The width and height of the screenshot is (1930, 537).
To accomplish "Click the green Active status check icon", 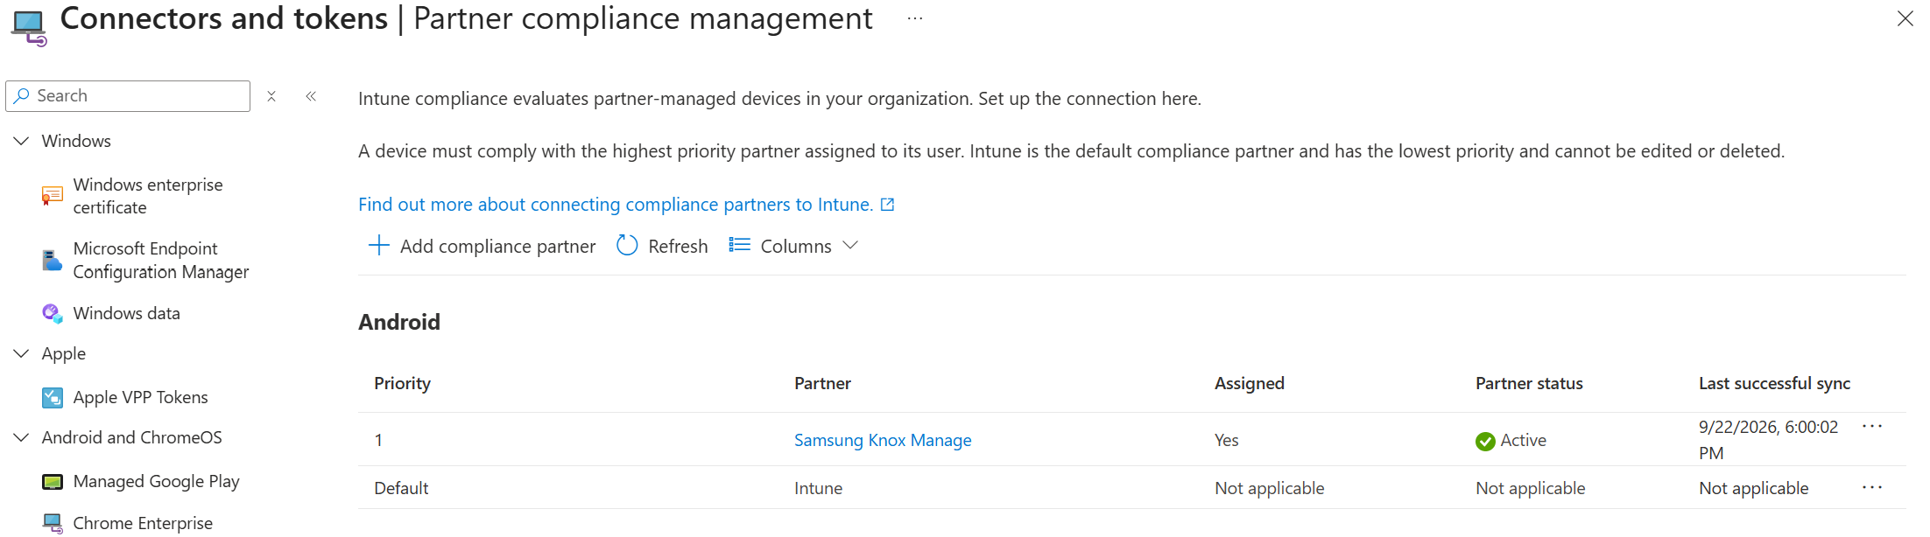I will (x=1485, y=441).
